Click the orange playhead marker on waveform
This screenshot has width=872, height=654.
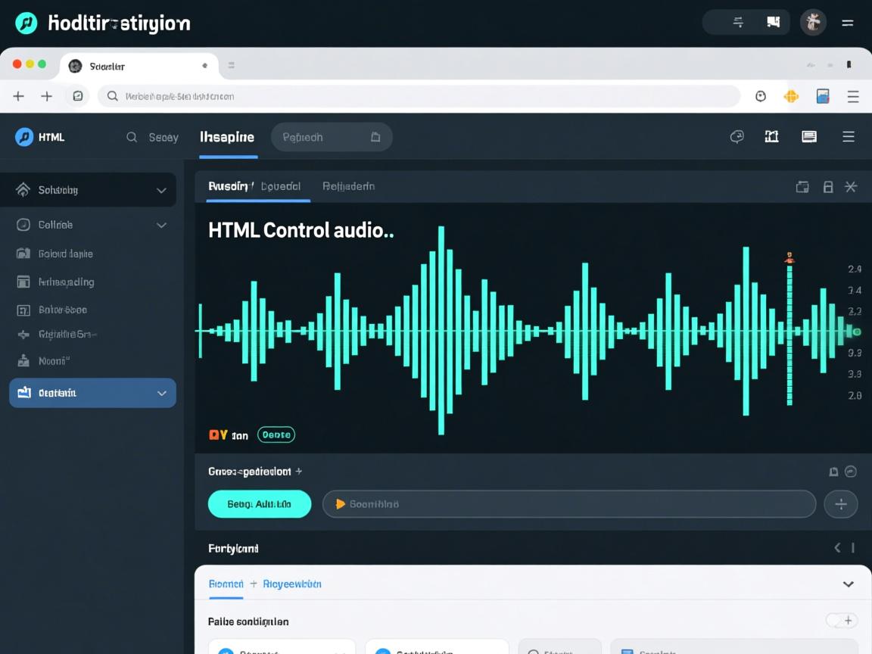click(789, 259)
